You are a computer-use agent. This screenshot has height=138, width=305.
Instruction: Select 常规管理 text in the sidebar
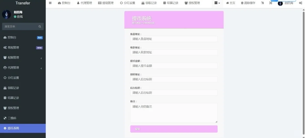[x=13, y=48]
